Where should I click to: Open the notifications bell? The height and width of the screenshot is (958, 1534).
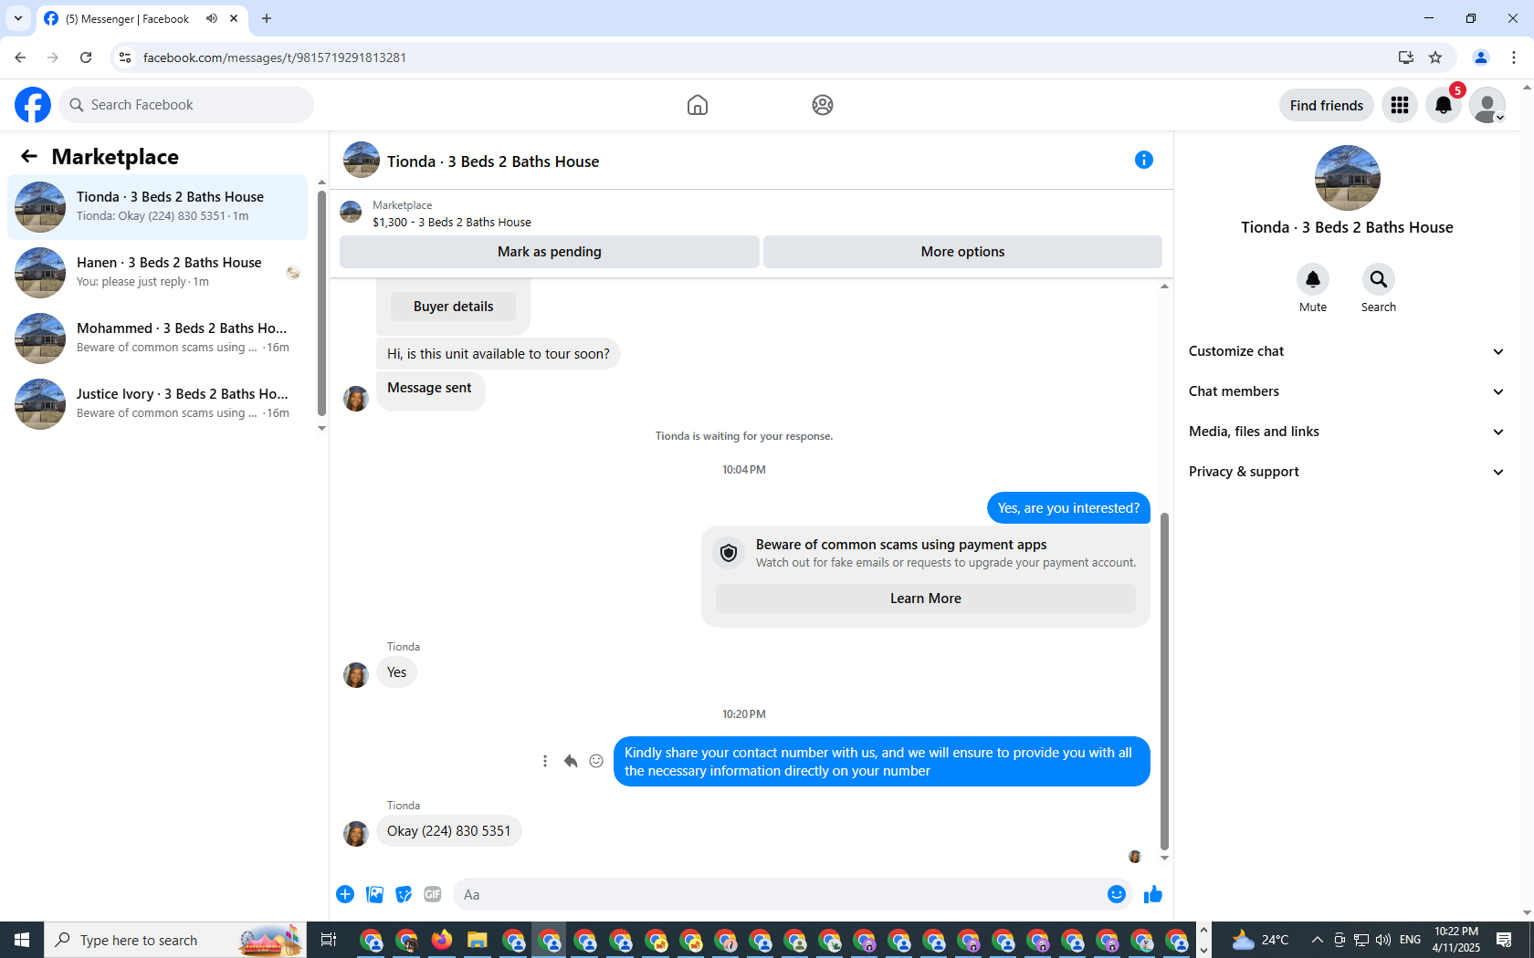1444,105
